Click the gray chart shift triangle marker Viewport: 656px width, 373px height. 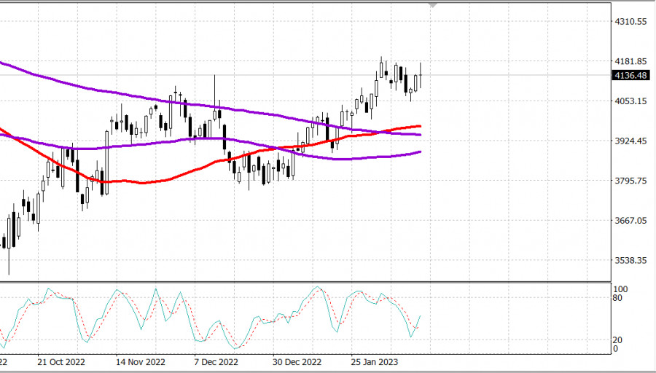click(434, 5)
